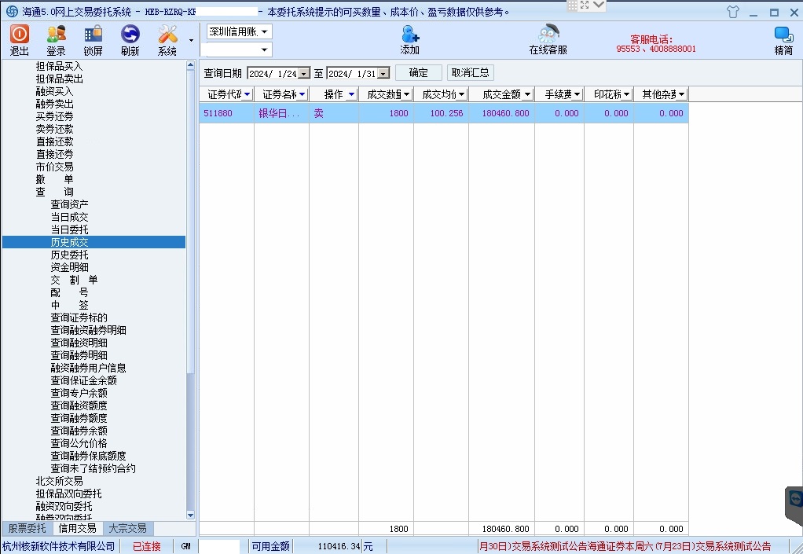Select 历史委托 in the query tree
This screenshot has height=554, width=803.
pos(70,255)
